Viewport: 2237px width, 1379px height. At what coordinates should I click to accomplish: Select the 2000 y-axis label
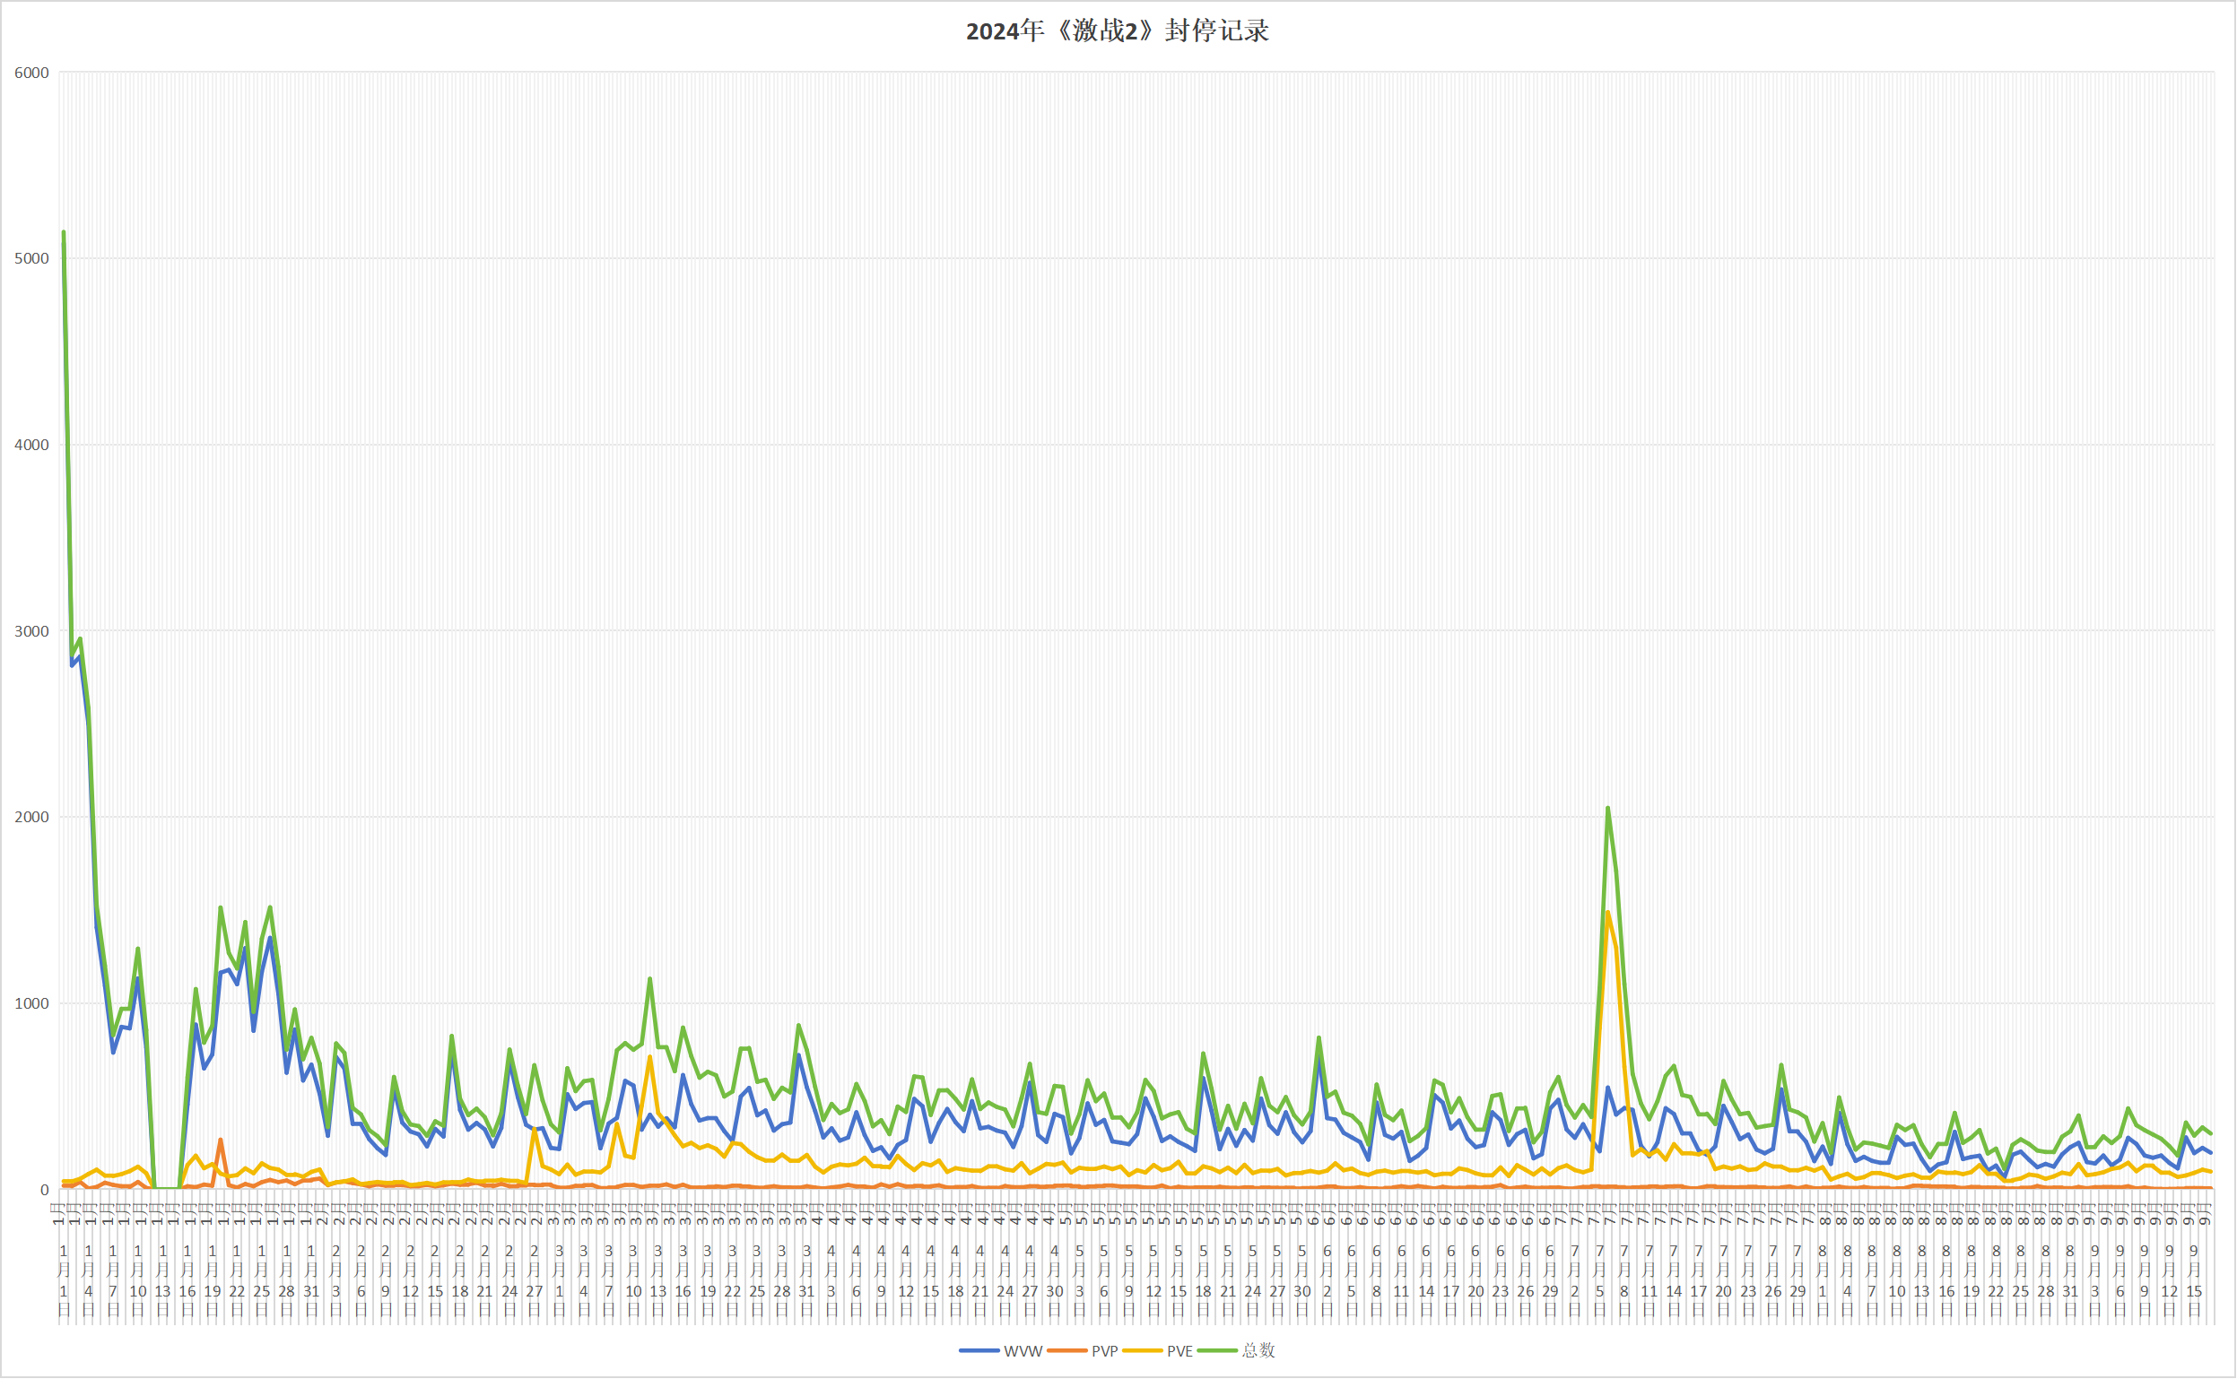31,817
